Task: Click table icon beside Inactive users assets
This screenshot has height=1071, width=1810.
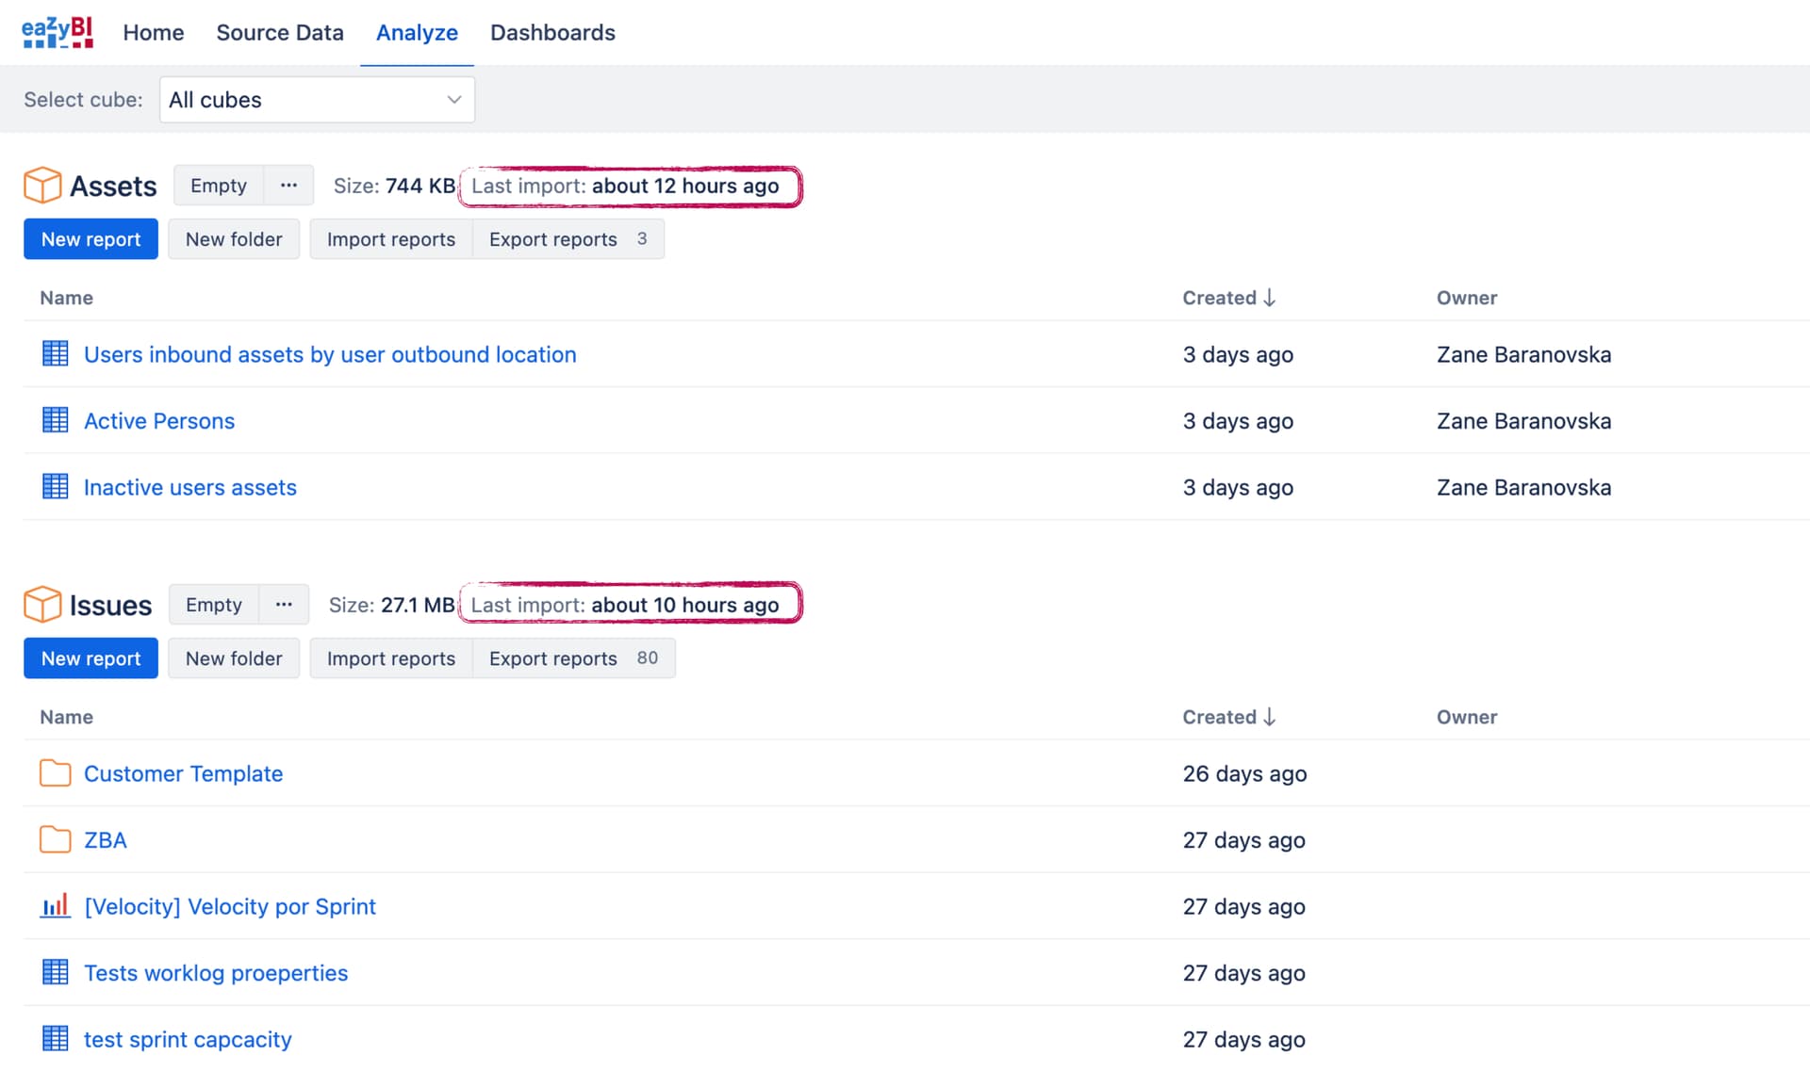Action: [x=56, y=487]
